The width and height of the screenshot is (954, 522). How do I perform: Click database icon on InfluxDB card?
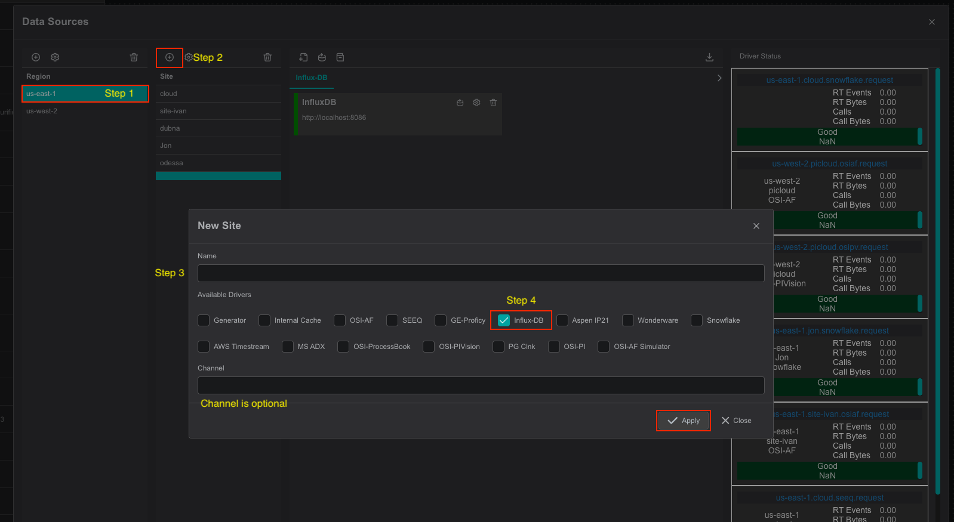click(x=460, y=103)
